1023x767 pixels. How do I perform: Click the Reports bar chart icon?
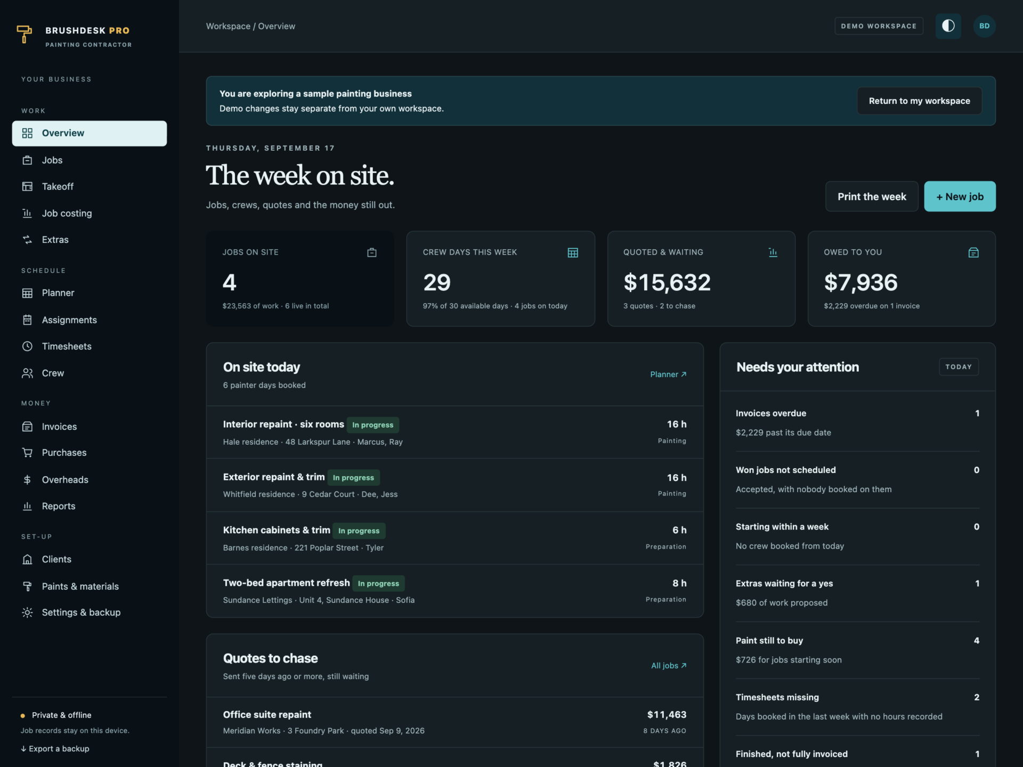pyautogui.click(x=27, y=506)
